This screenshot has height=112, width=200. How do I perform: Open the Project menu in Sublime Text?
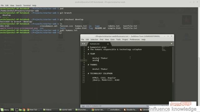click(x=125, y=40)
